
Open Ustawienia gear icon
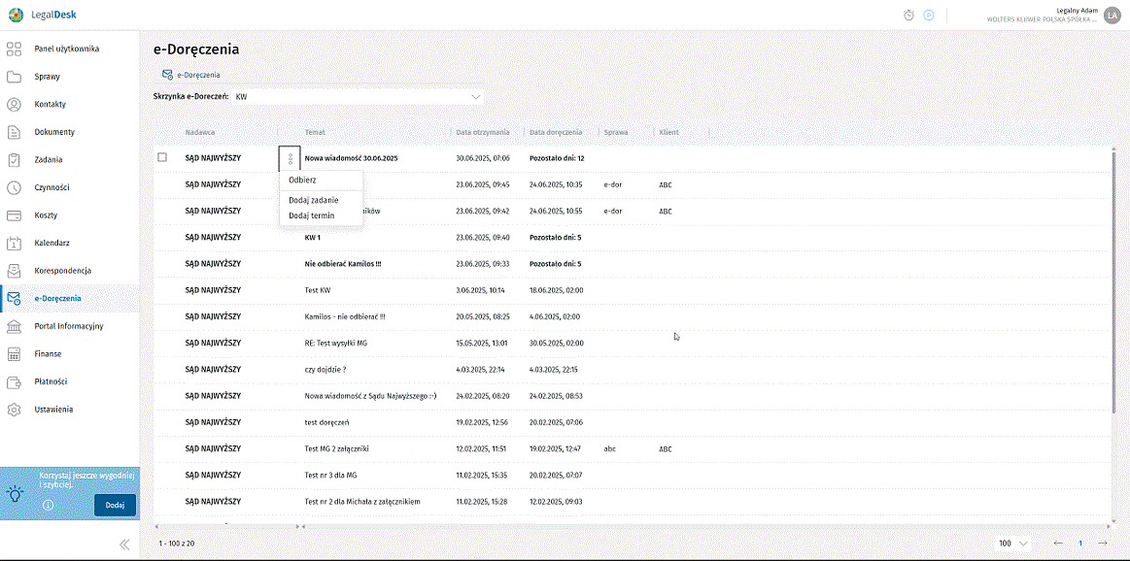(14, 409)
